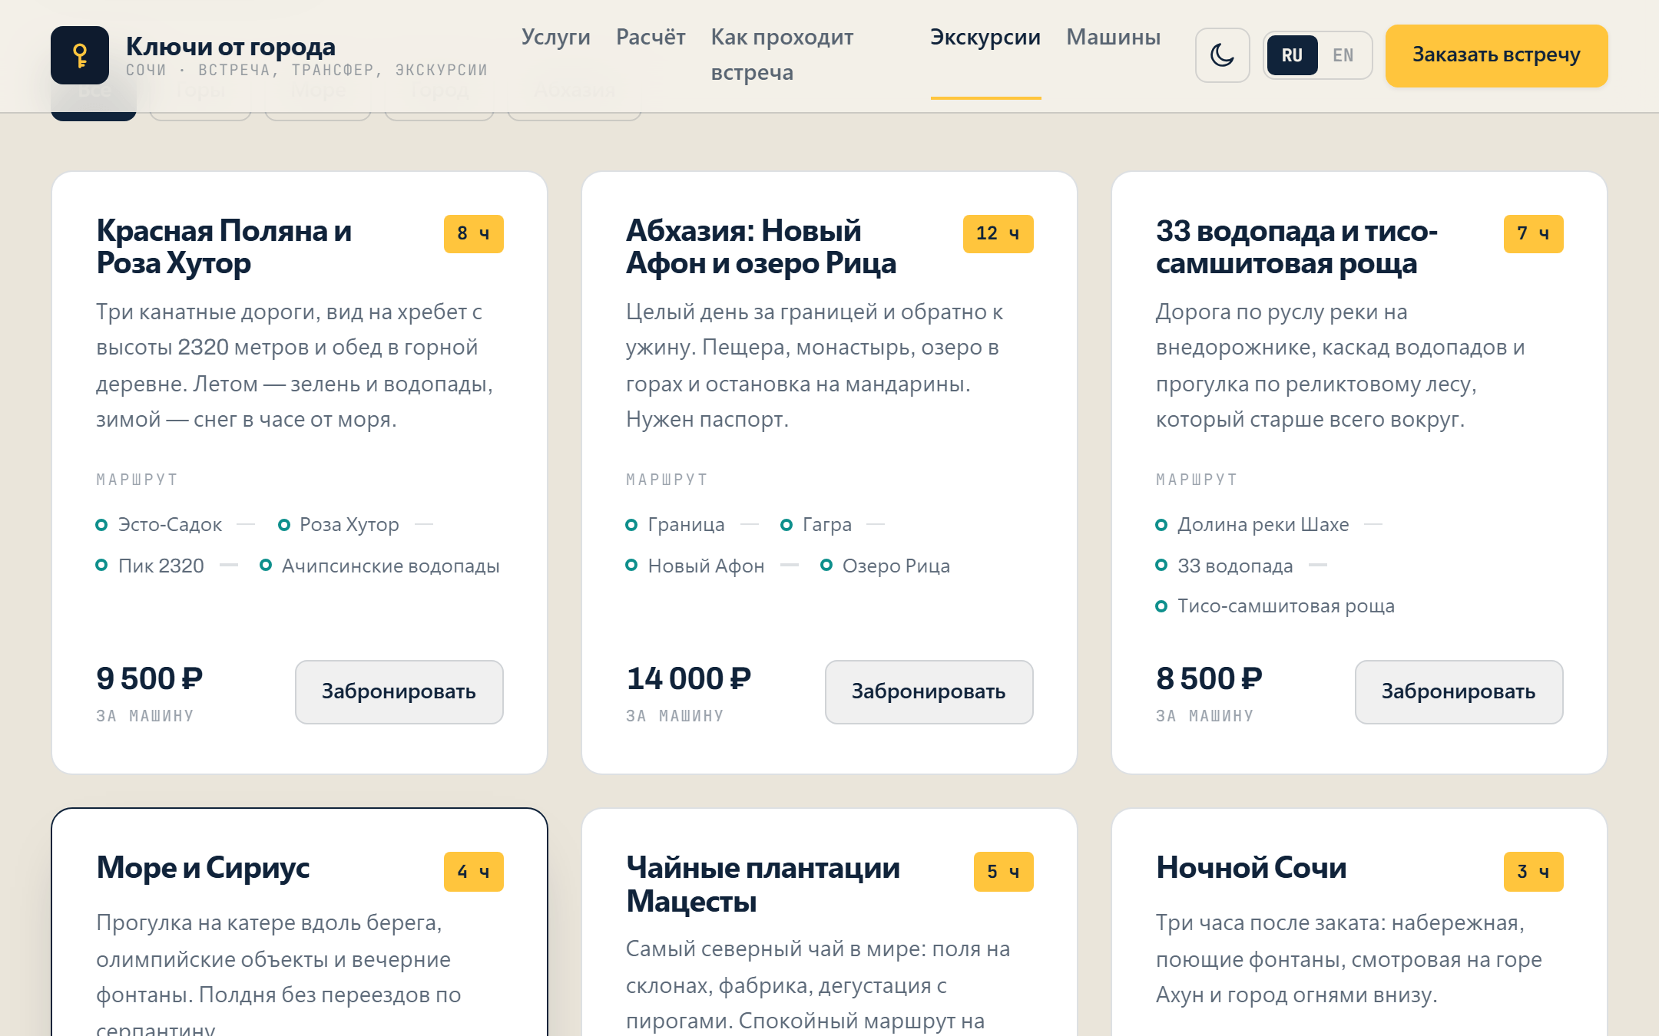
Task: Switch language to EN
Action: tap(1343, 55)
